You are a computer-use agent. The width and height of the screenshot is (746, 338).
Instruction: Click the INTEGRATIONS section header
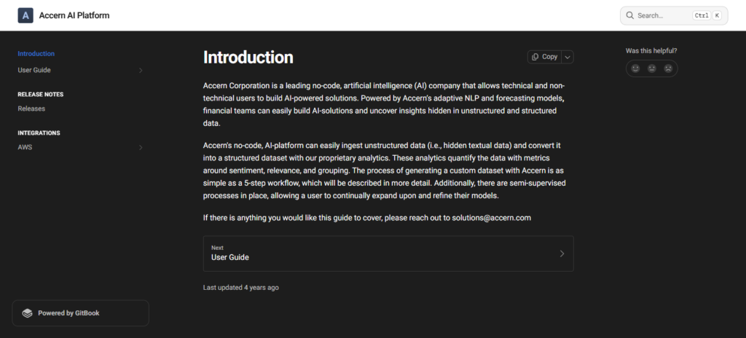(x=39, y=133)
